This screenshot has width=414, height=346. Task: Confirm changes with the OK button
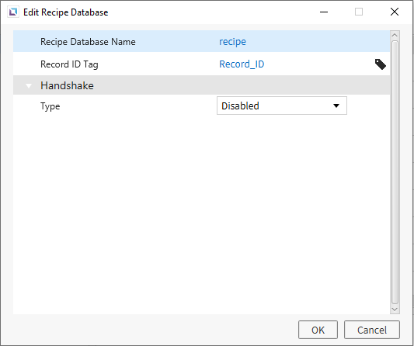(318, 330)
